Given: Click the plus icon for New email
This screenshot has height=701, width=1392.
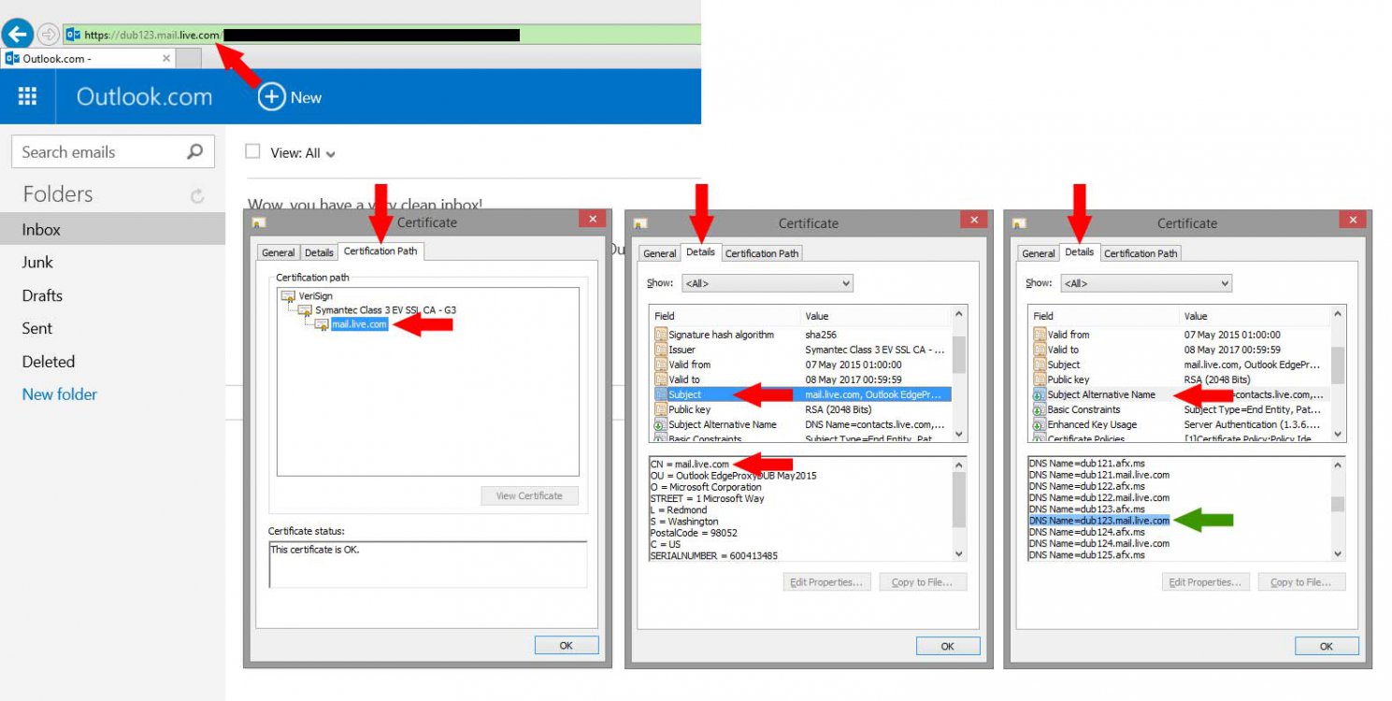Looking at the screenshot, I should pyautogui.click(x=271, y=96).
